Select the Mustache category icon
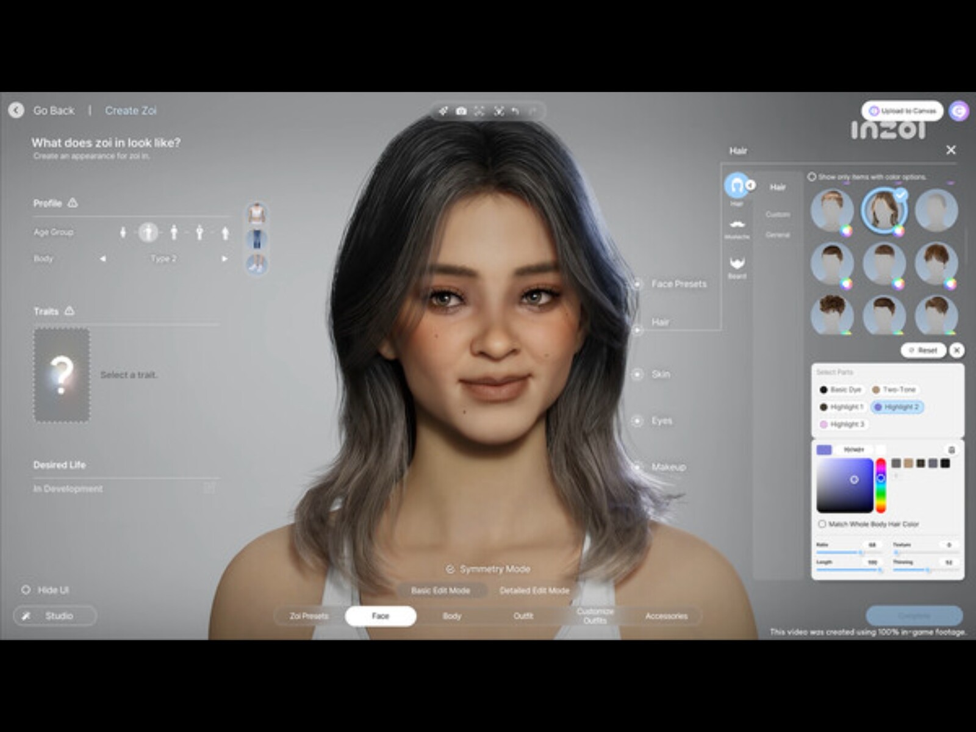976x732 pixels. [737, 224]
